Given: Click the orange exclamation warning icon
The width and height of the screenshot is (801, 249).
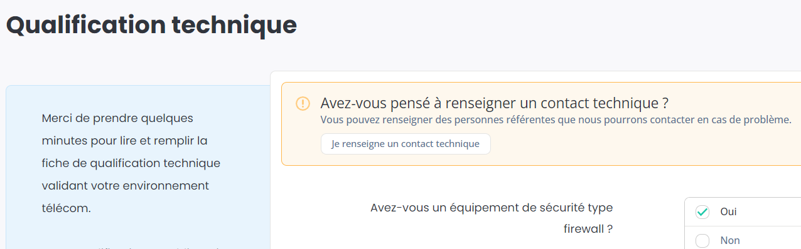Looking at the screenshot, I should point(303,103).
